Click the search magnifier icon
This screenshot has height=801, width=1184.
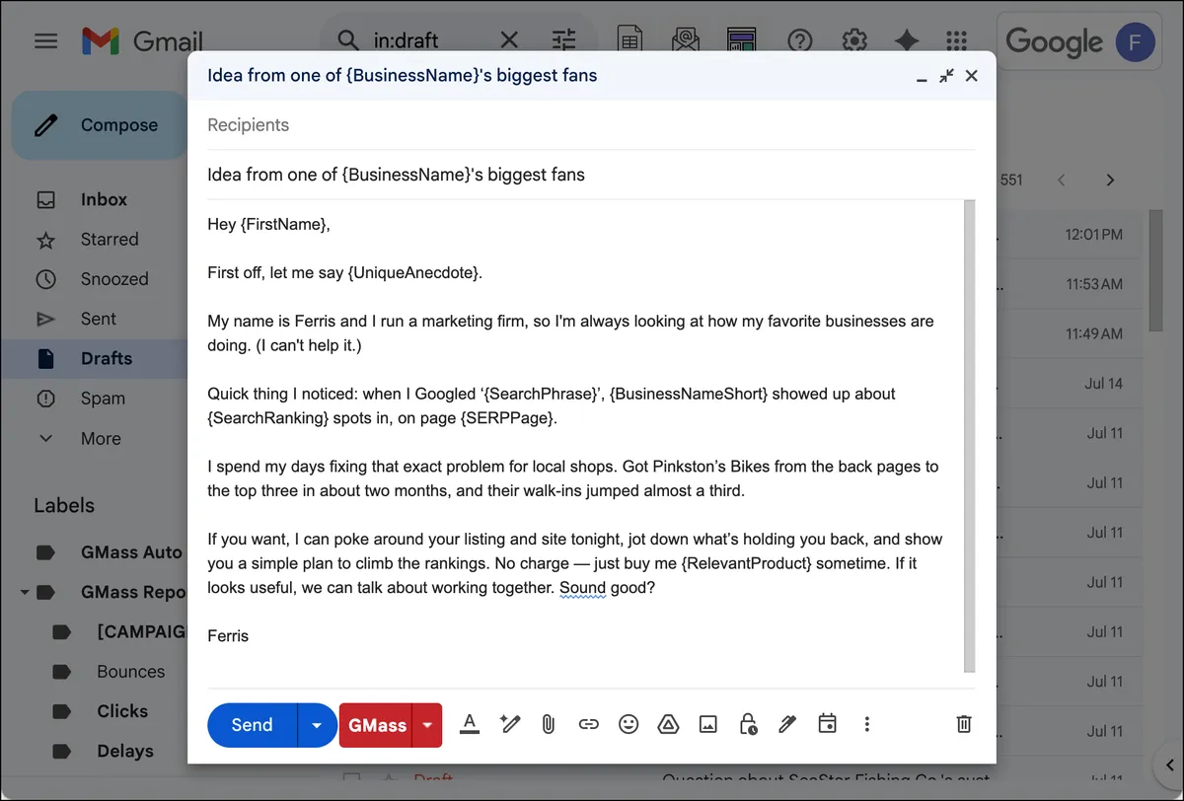pos(347,40)
